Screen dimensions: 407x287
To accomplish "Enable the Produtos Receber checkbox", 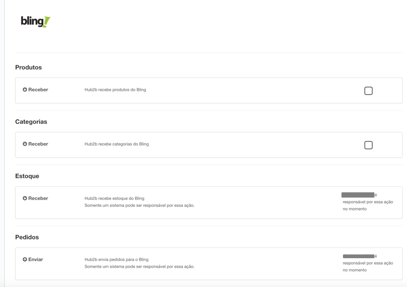I will point(368,91).
